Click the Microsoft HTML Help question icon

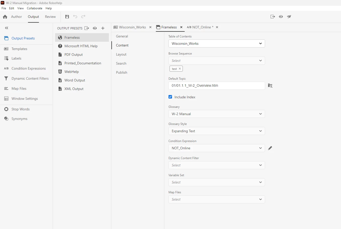pos(60,46)
